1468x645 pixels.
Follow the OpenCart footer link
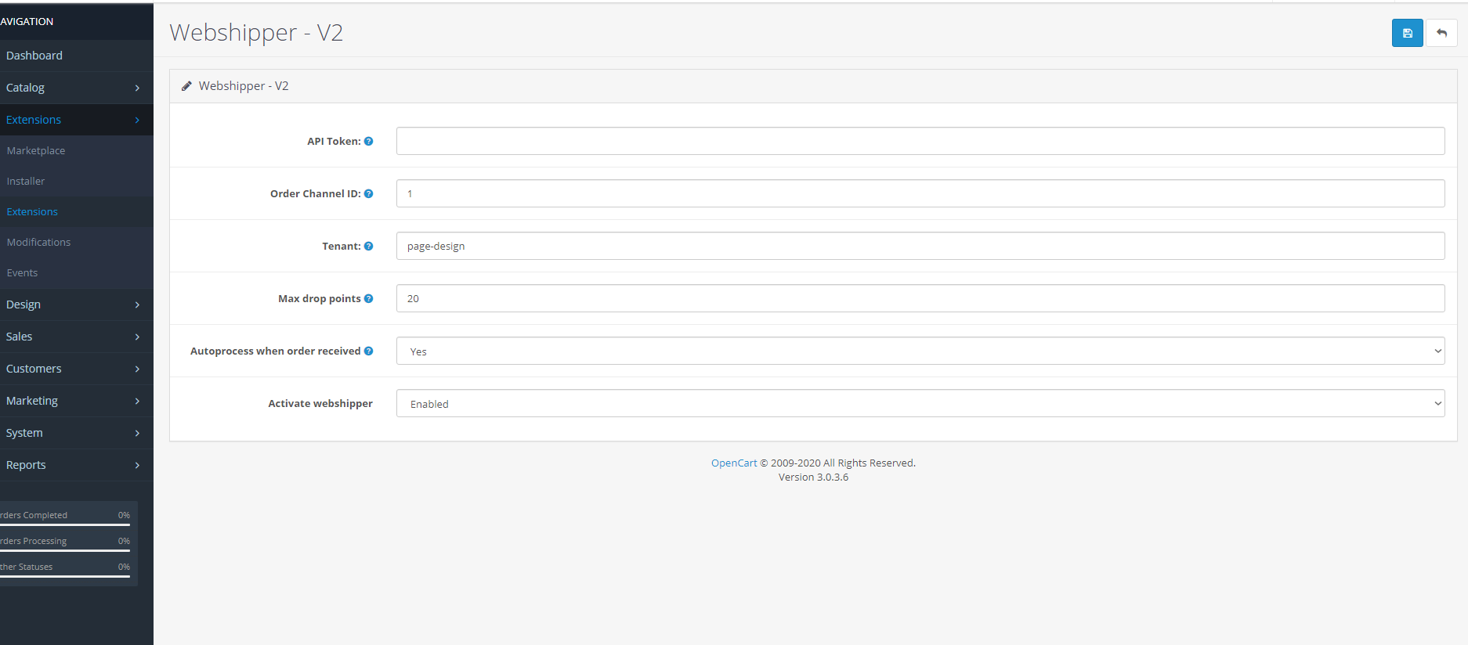tap(734, 463)
